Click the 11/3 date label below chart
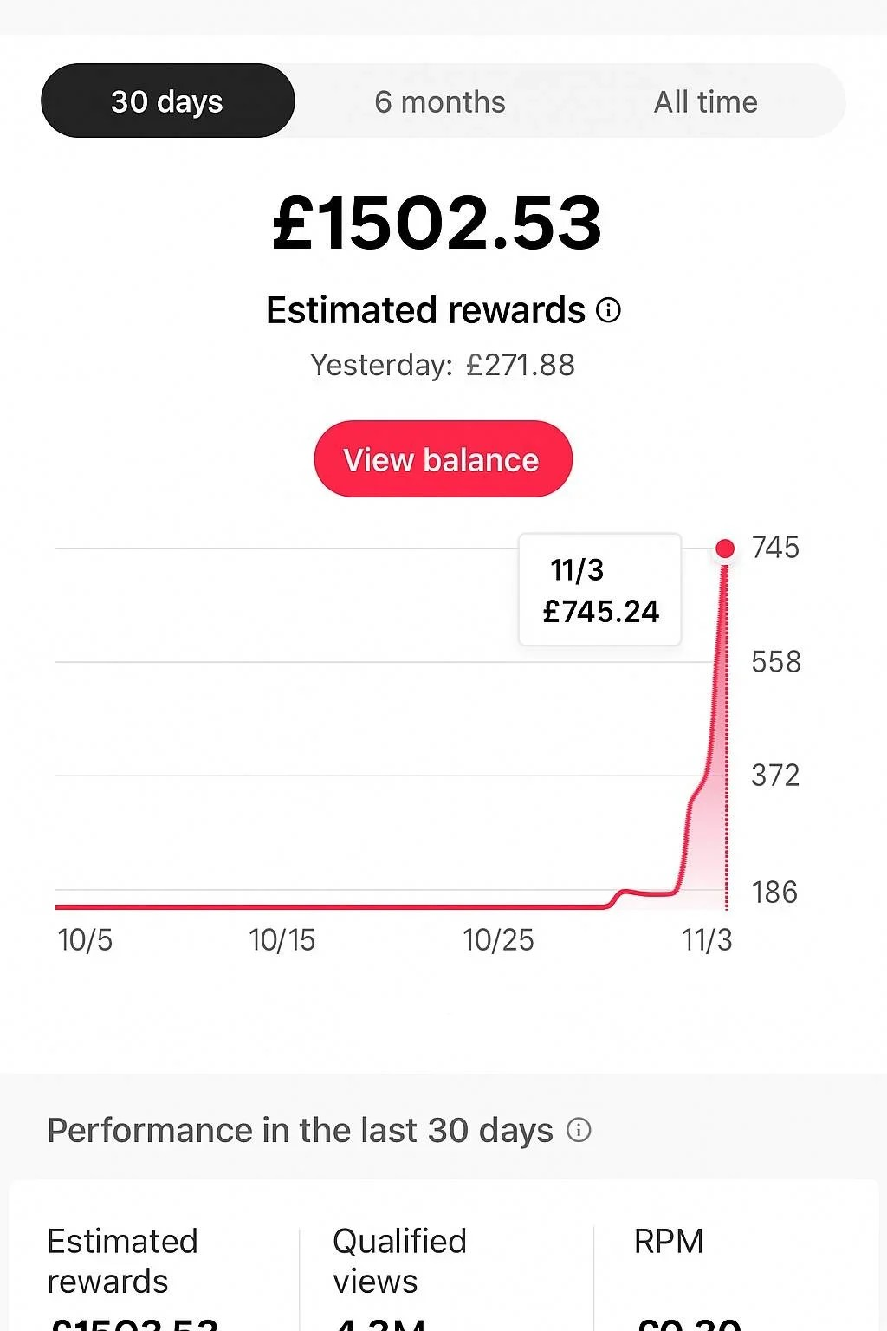887x1331 pixels. tap(707, 940)
